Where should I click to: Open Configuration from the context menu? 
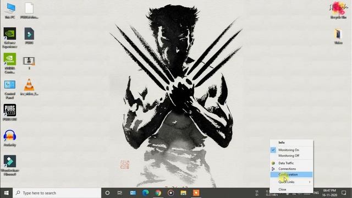291,174
